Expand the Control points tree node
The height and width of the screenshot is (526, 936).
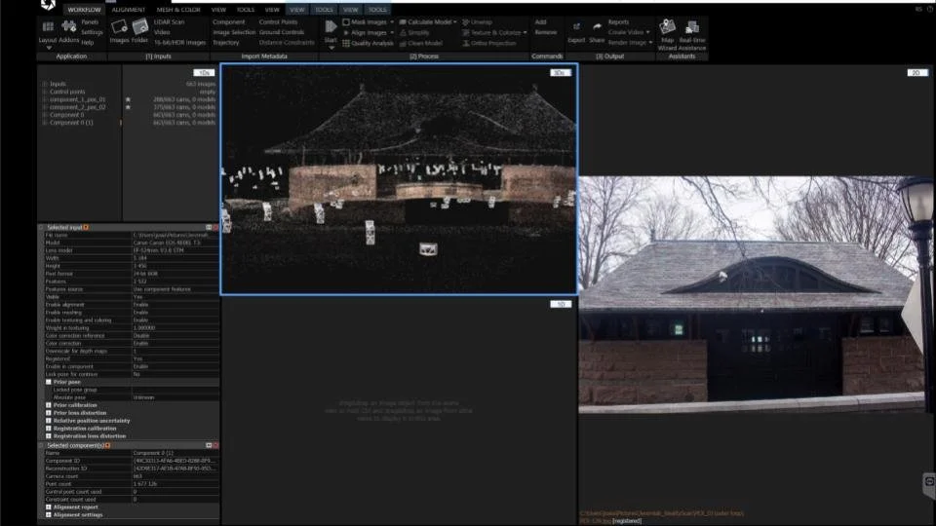(x=45, y=92)
